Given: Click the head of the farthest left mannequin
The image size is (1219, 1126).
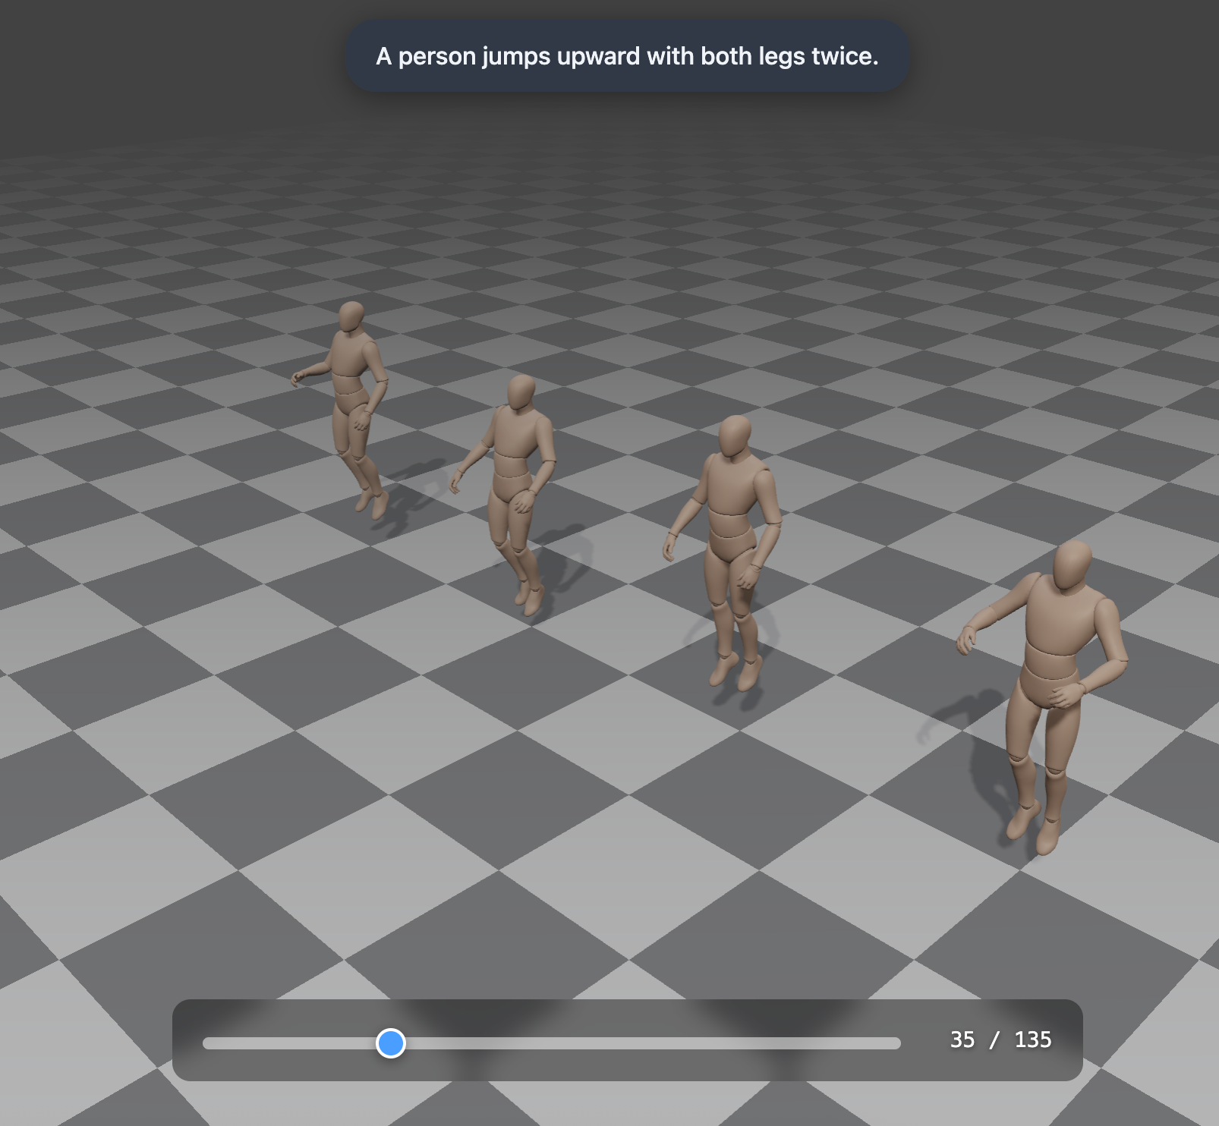Looking at the screenshot, I should pos(351,316).
